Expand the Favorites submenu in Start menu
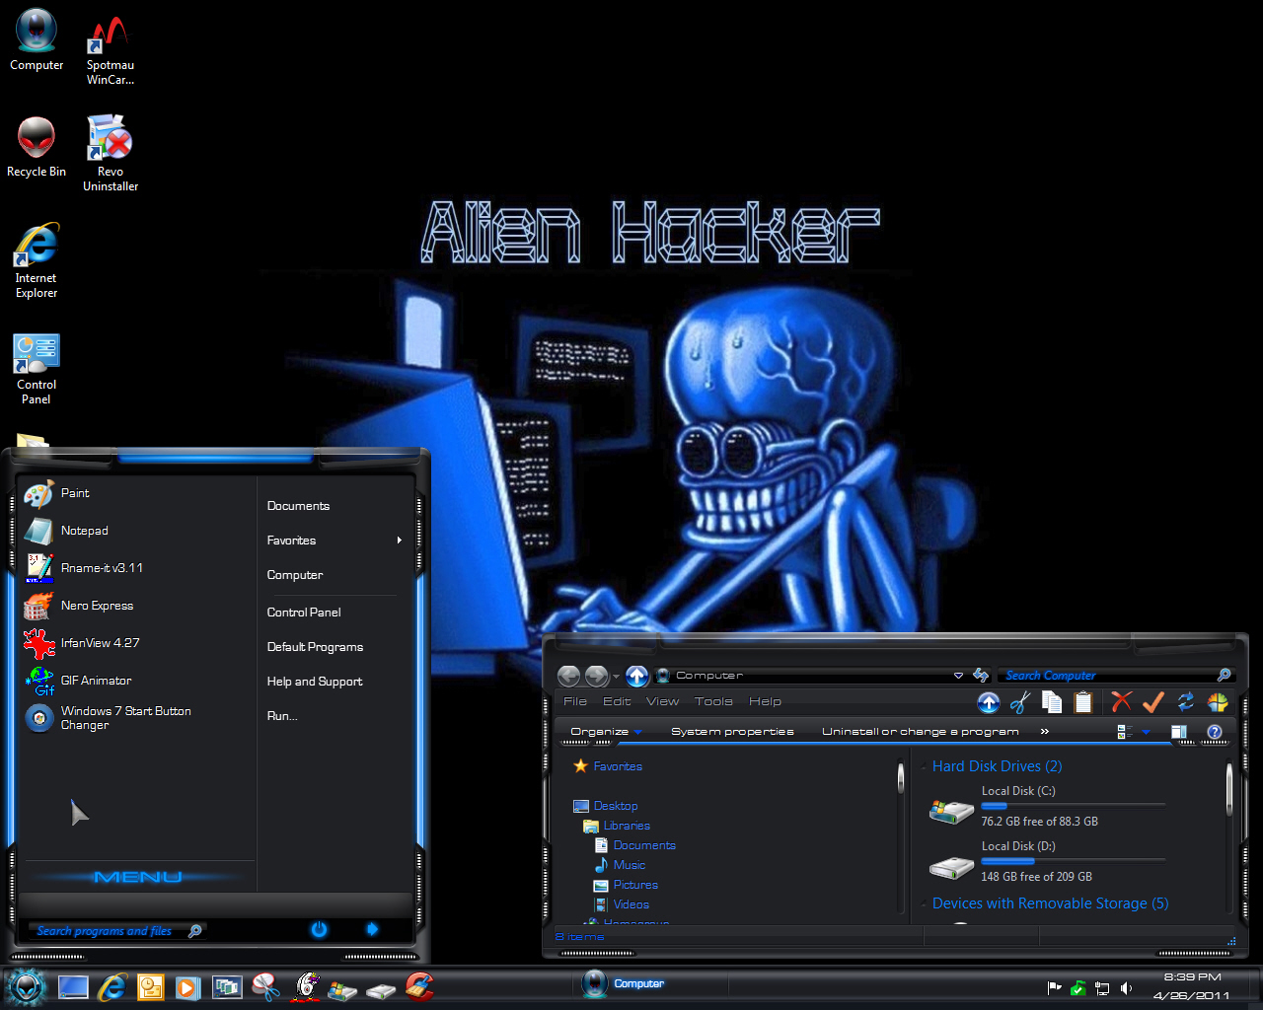Image resolution: width=1263 pixels, height=1010 pixels. click(x=399, y=541)
